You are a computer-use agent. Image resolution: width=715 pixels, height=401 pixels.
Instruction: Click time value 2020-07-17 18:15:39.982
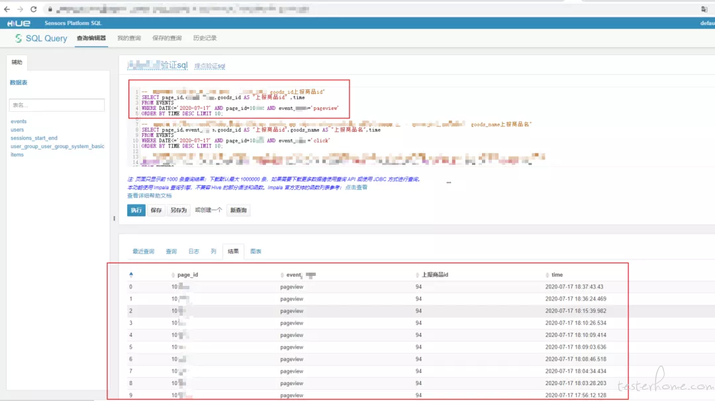[575, 311]
